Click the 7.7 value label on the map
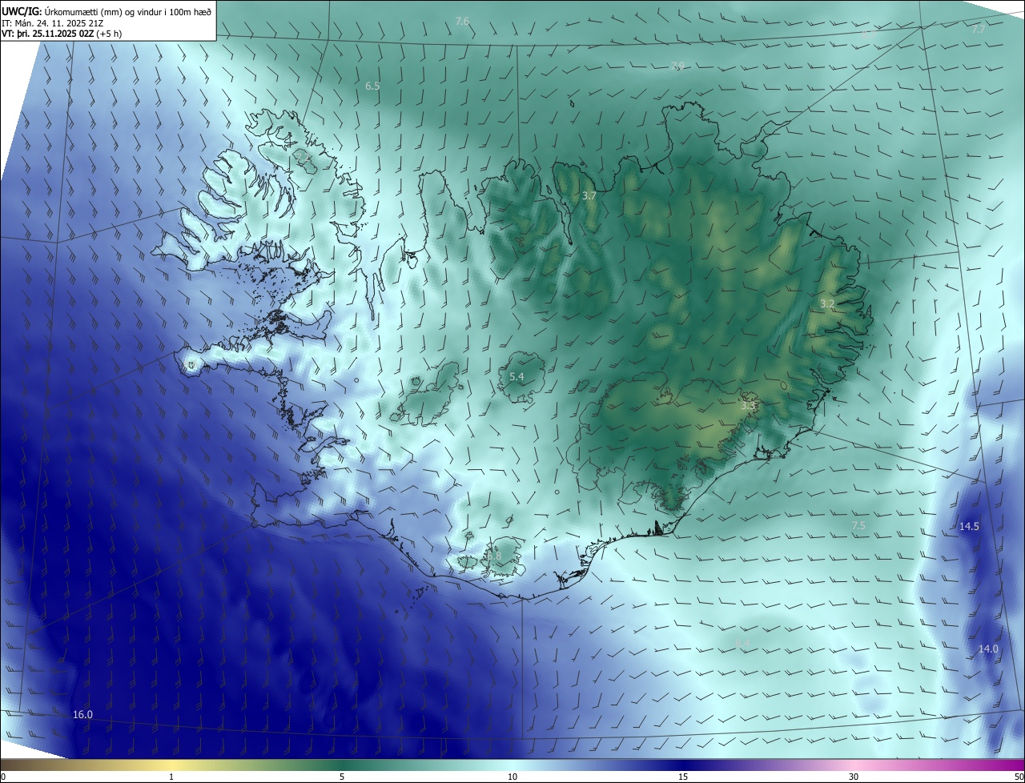Screen dimensions: 1025x783 tap(979, 29)
